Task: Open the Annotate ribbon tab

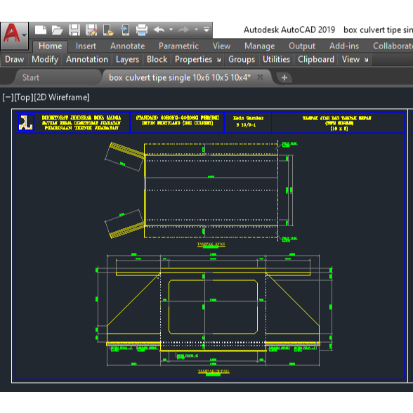Action: [x=128, y=46]
